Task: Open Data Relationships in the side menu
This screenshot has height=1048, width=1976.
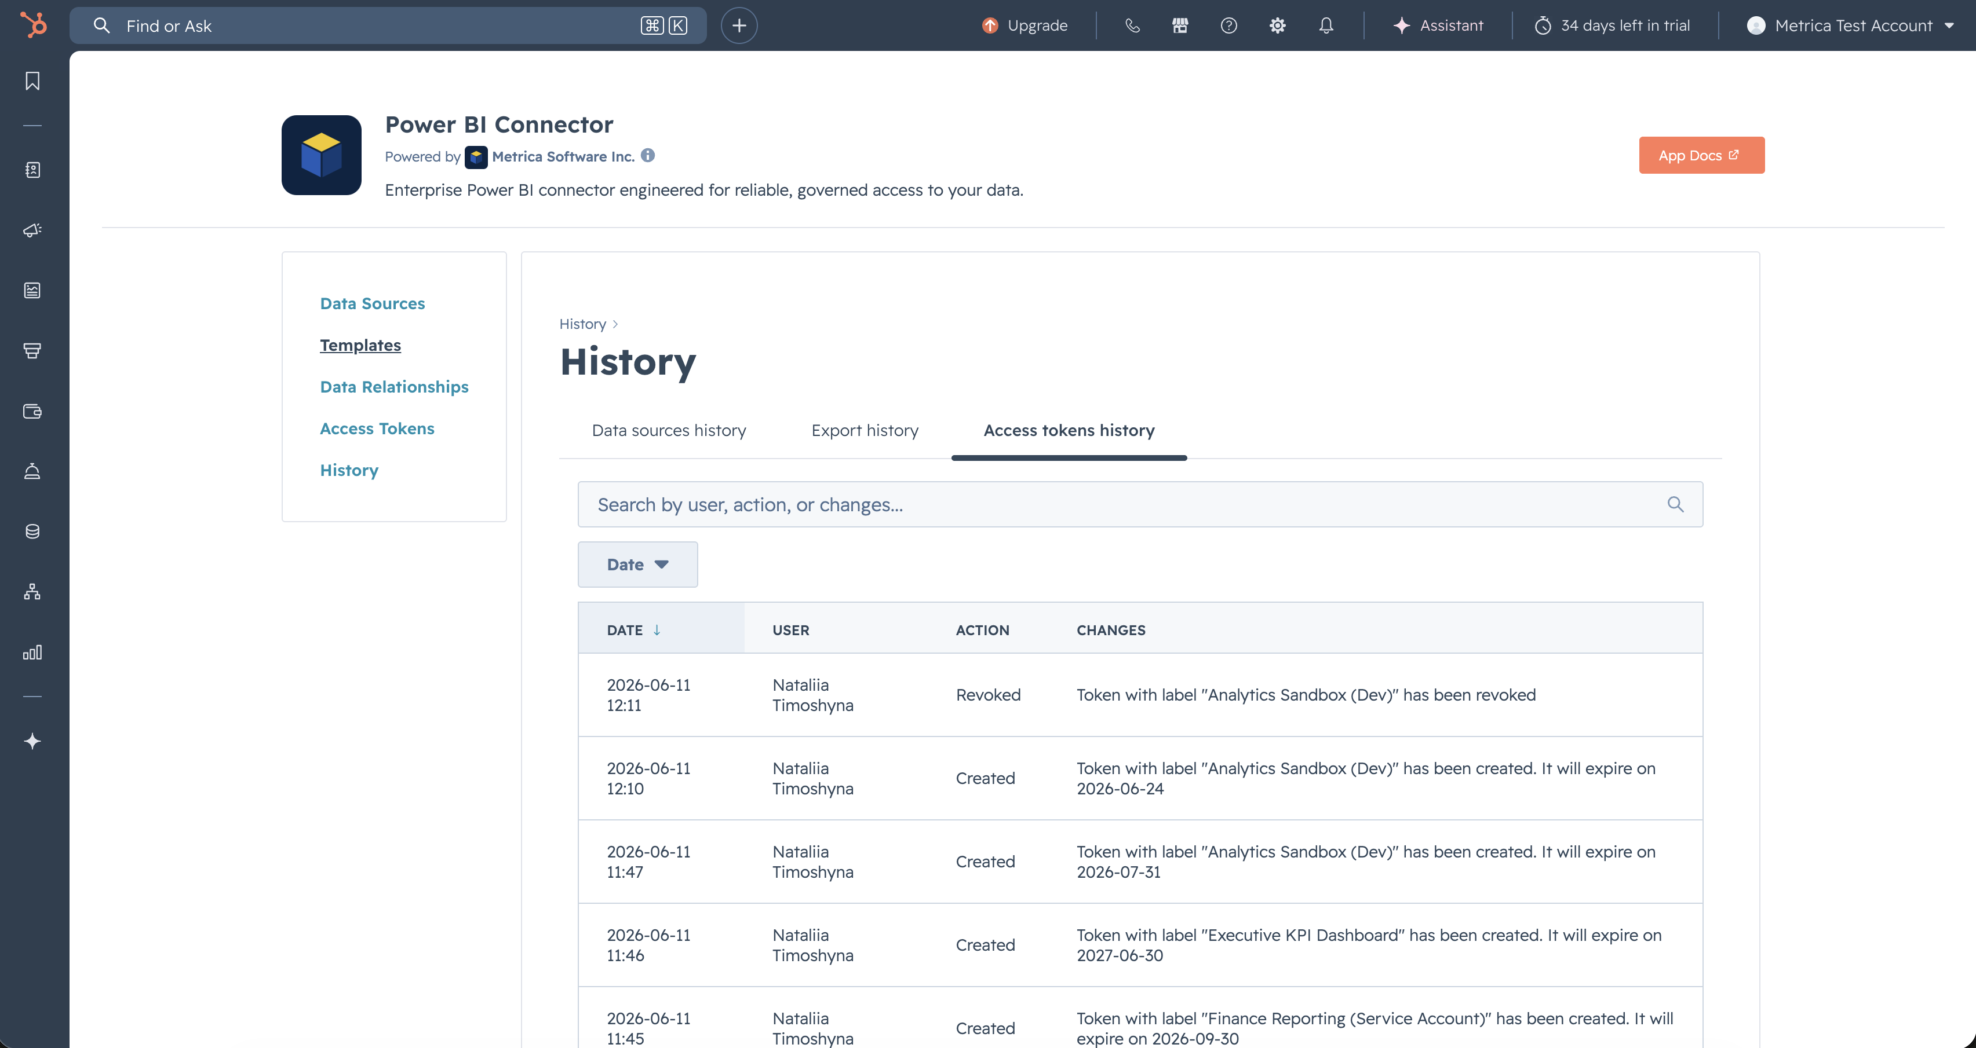Action: click(393, 387)
